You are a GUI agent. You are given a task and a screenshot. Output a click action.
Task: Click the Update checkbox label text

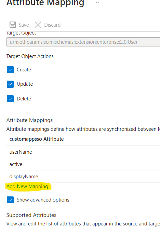(x=25, y=84)
